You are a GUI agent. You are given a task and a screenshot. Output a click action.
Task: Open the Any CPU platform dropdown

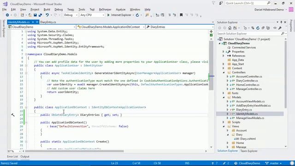click(x=92, y=15)
